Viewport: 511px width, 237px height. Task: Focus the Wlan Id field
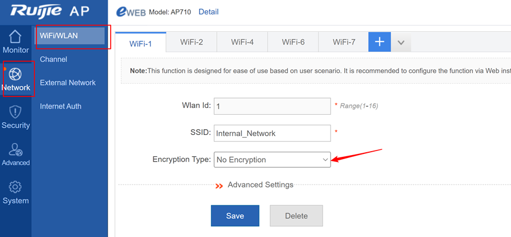tap(272, 106)
